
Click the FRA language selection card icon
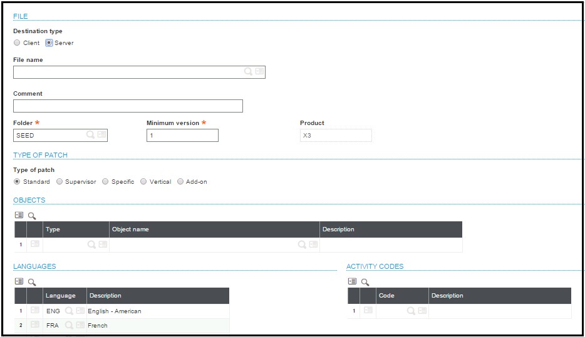(80, 324)
